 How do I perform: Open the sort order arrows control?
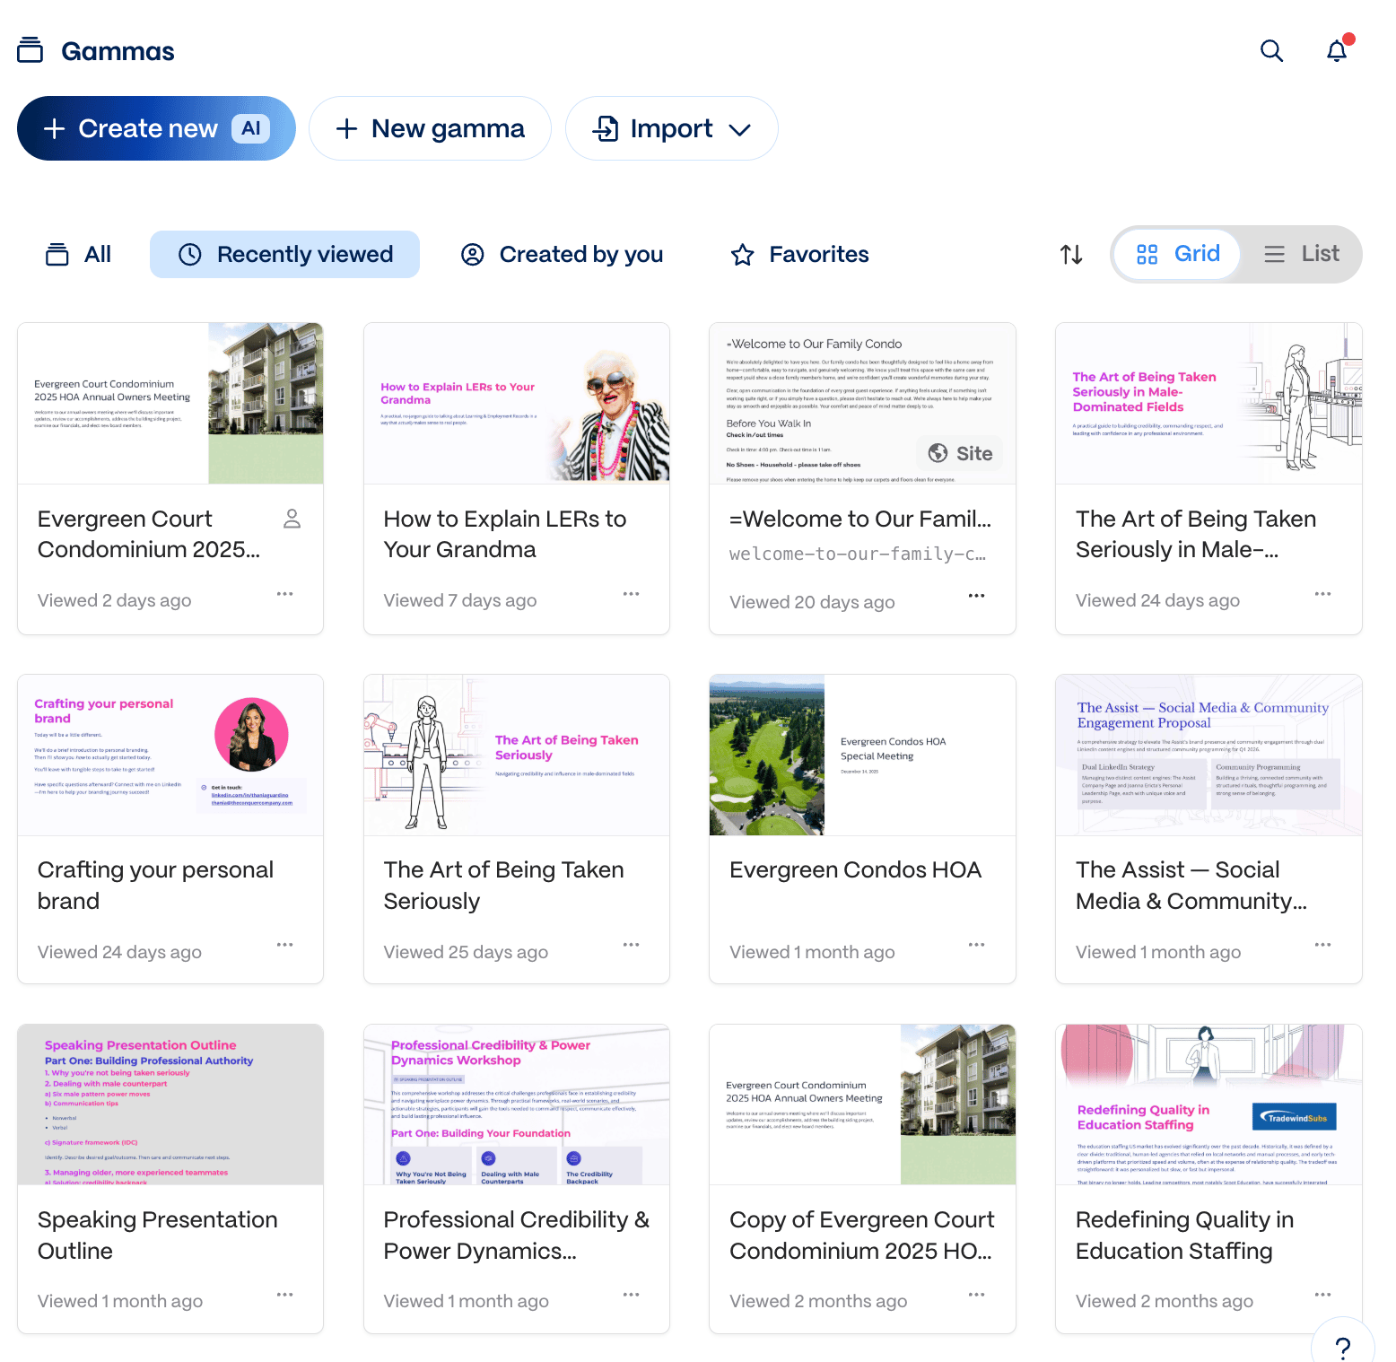coord(1071,255)
